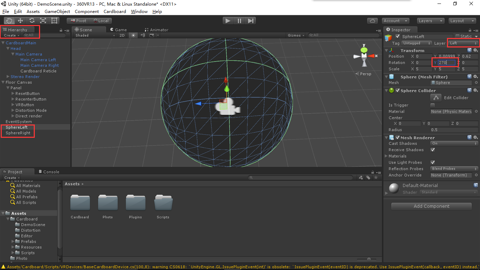Open Transform component gear menu
This screenshot has width=480, height=270.
[475, 50]
